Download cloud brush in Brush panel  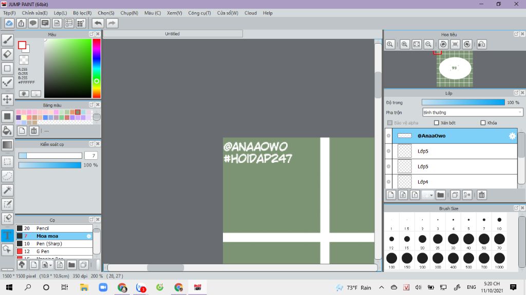pyautogui.click(x=22, y=265)
